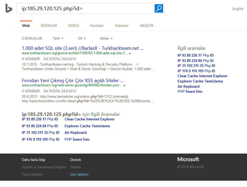Click Geri bildirim feedback link

coord(79,174)
